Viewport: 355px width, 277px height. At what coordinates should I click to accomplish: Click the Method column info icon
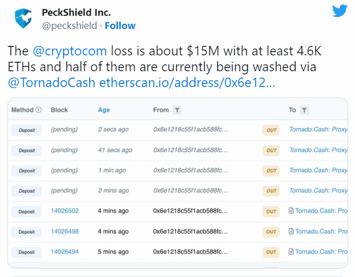(39, 110)
